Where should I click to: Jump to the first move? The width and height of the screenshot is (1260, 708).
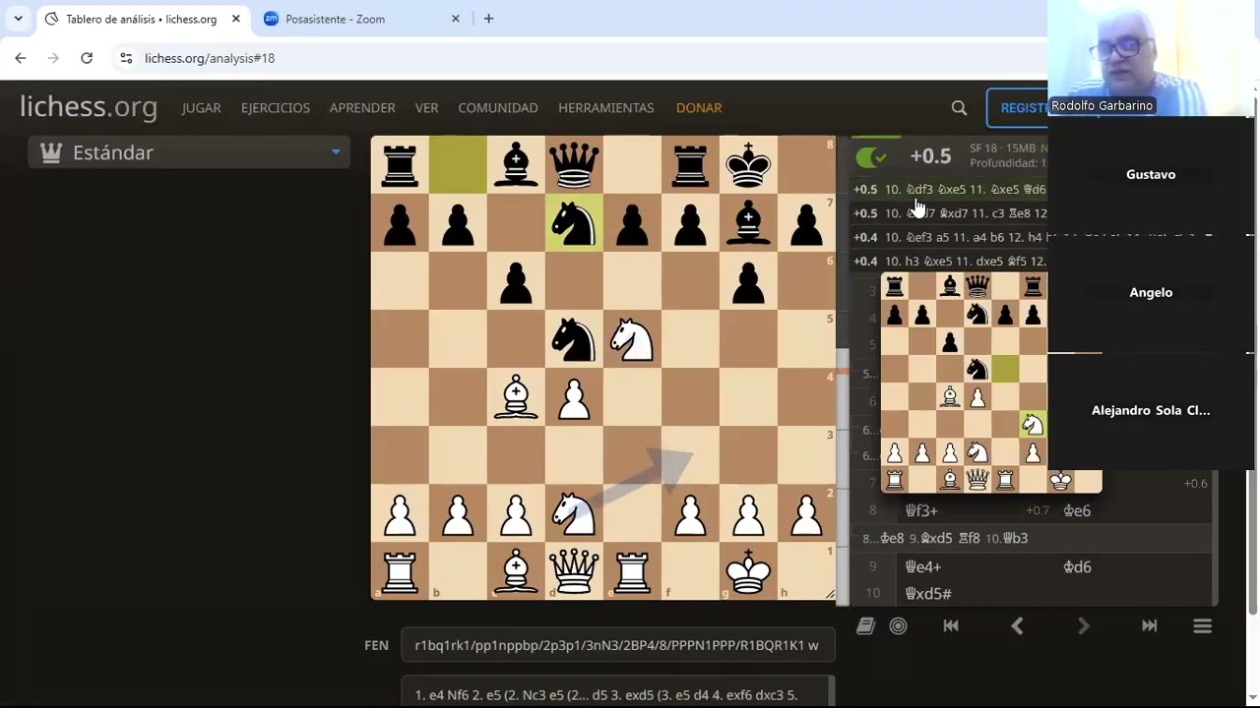pos(951,625)
